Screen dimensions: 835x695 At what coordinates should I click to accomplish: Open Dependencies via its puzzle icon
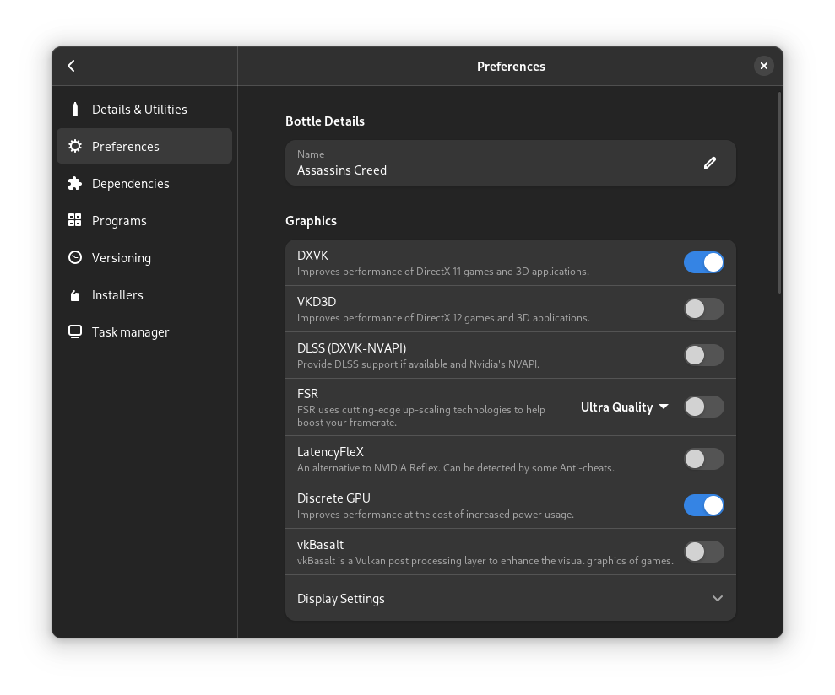(74, 183)
